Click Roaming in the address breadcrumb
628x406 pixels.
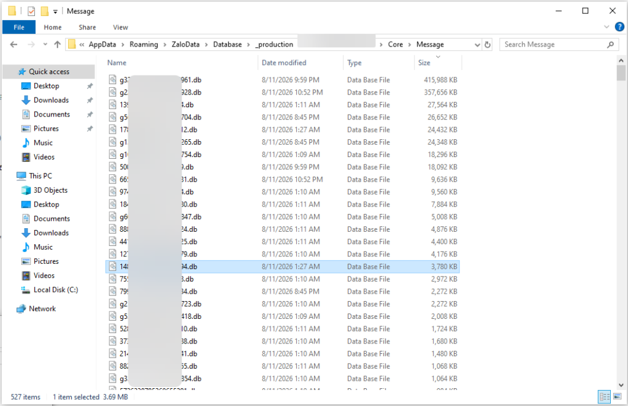pos(144,44)
